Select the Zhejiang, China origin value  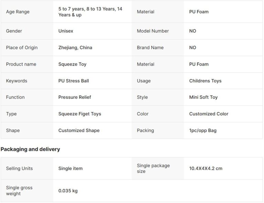pos(75,47)
